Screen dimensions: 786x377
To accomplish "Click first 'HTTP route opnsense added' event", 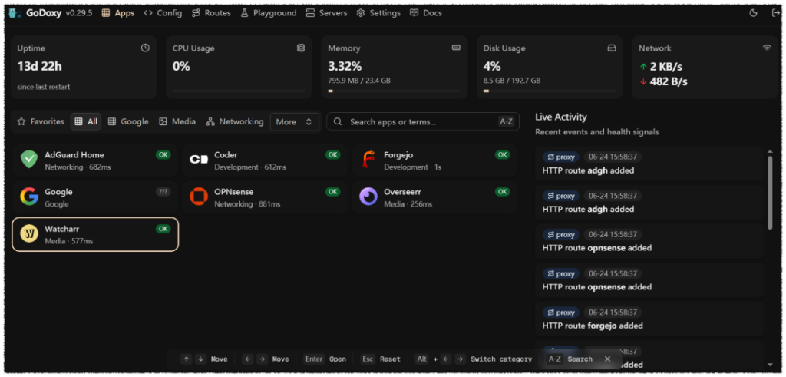I will pos(649,241).
